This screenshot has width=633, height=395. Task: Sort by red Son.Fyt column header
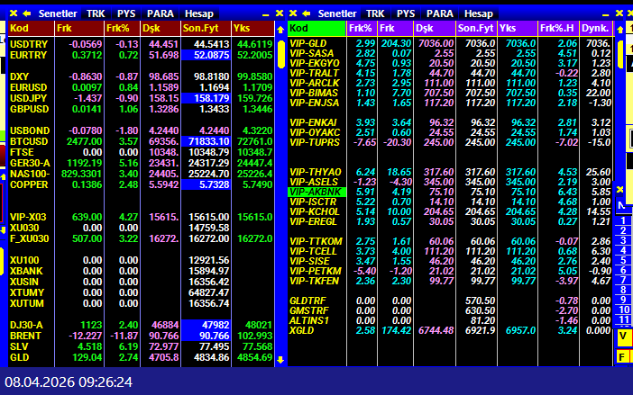pos(206,28)
